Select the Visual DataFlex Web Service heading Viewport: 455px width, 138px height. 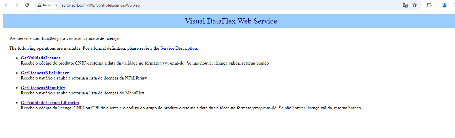pos(231,21)
